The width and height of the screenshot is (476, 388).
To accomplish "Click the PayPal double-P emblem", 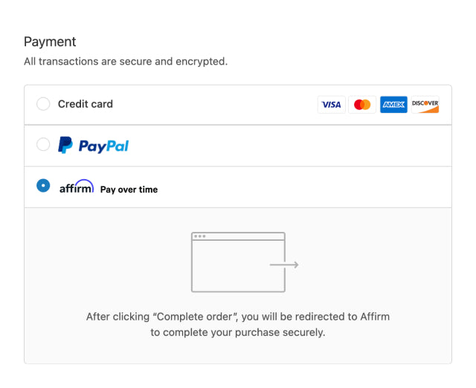I will pos(65,146).
